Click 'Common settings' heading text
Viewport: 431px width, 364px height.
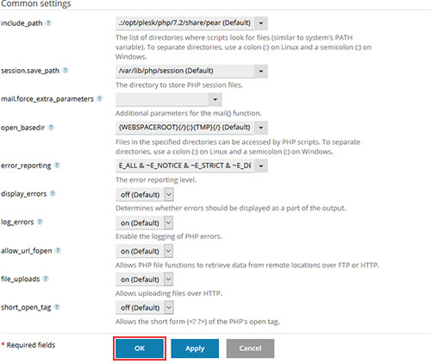[35, 3]
